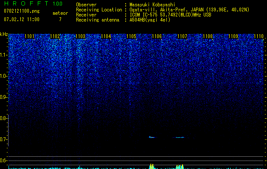This screenshot has width=267, height=169.
Task: Click the 1.1 kHz axis label
Action: (x=4, y=55)
